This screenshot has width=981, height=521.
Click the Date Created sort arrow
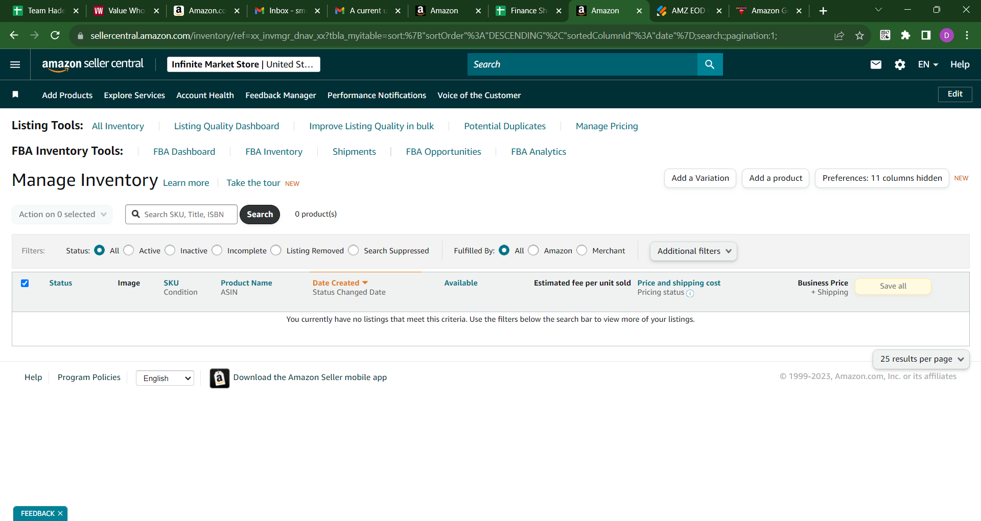point(365,282)
